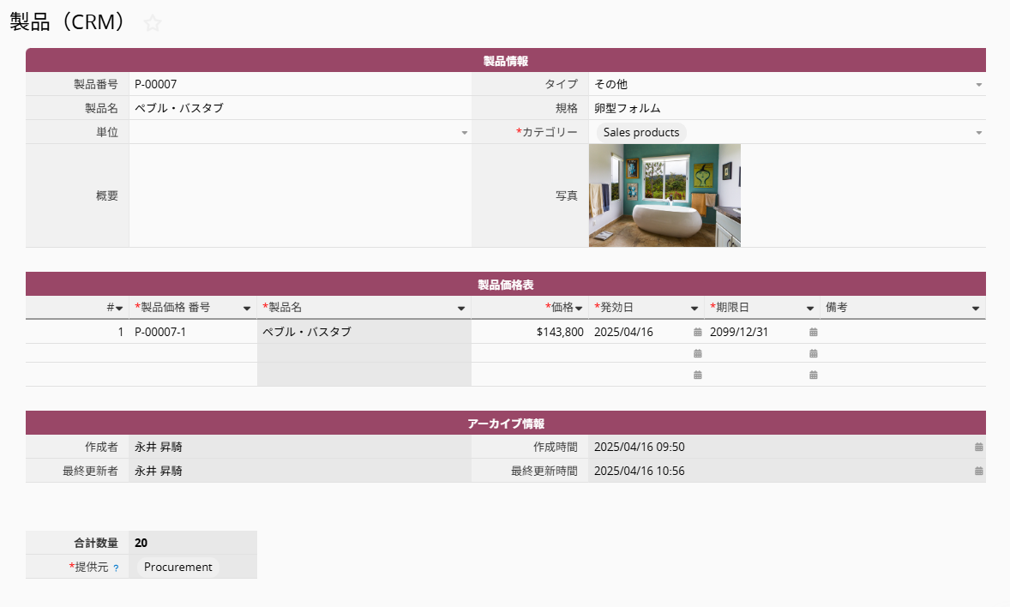Image resolution: width=1010 pixels, height=607 pixels.
Task: Open 製品価格 番号 column header menu
Action: point(247,308)
